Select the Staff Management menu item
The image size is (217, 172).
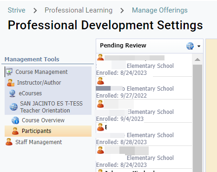click(39, 142)
